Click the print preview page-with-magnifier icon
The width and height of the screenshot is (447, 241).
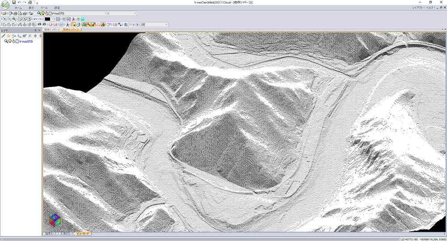(x=20, y=13)
